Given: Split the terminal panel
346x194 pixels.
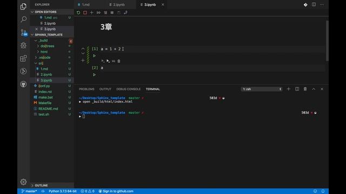Looking at the screenshot, I should point(297,89).
